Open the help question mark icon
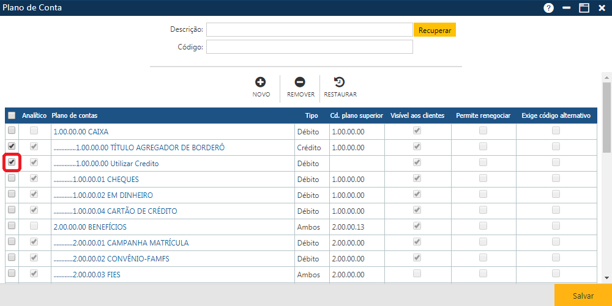The width and height of the screenshot is (612, 306). pos(548,8)
